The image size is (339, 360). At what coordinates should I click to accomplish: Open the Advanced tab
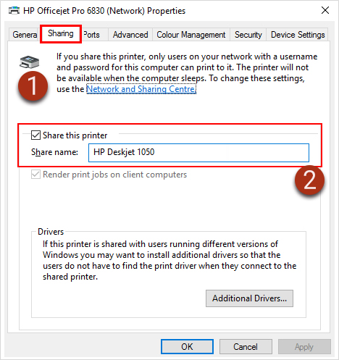(x=130, y=35)
